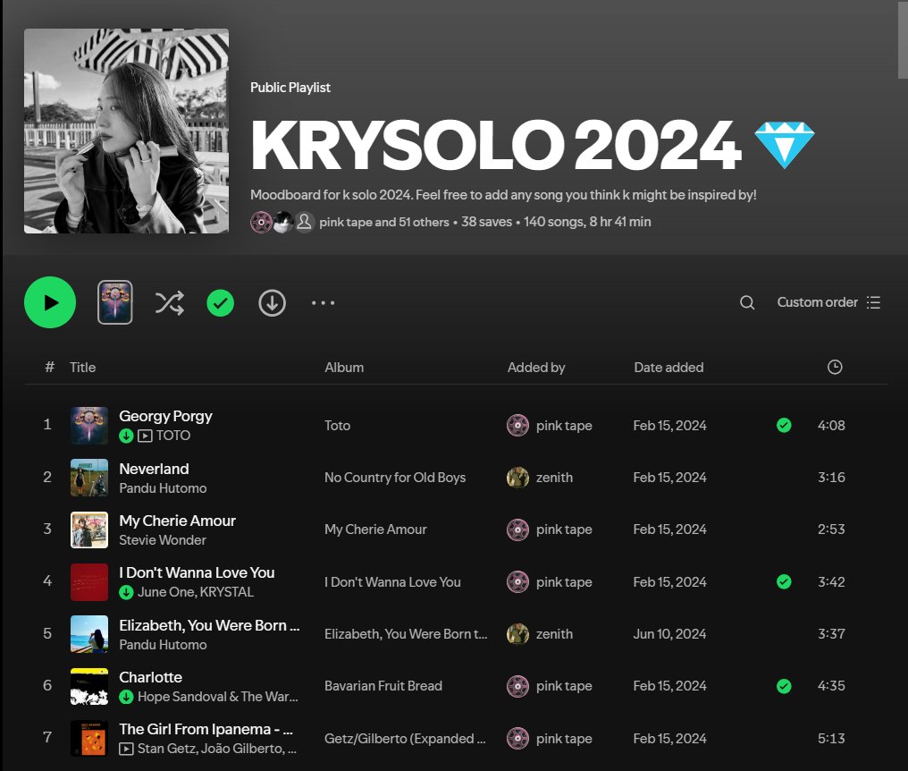Image resolution: width=908 pixels, height=771 pixels.
Task: Click pink tape avatar on My Cherie Amour row
Action: (x=517, y=530)
